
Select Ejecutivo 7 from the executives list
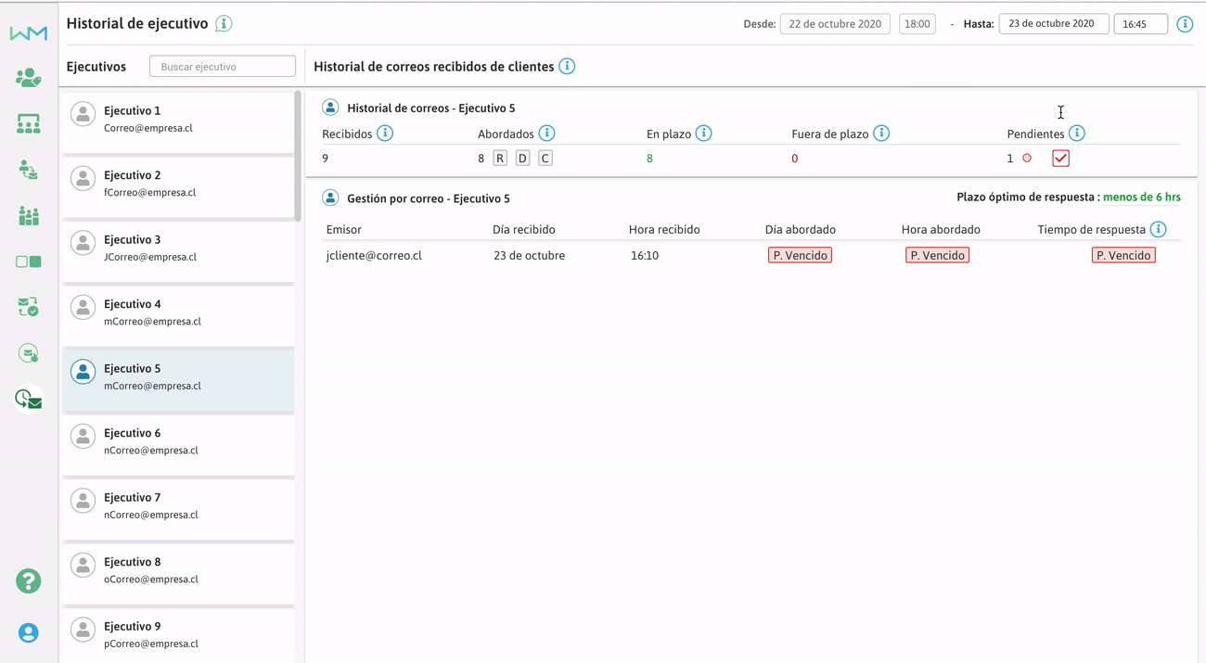[x=177, y=505]
